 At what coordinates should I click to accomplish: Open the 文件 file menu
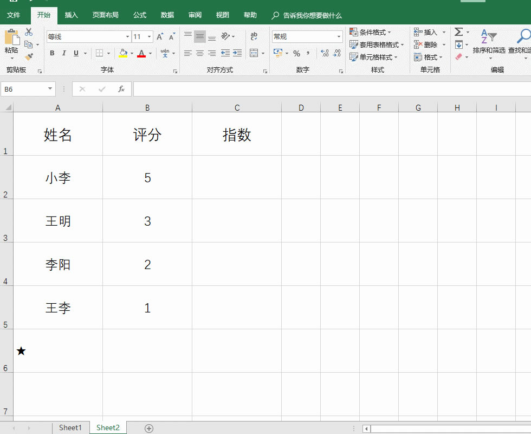14,15
